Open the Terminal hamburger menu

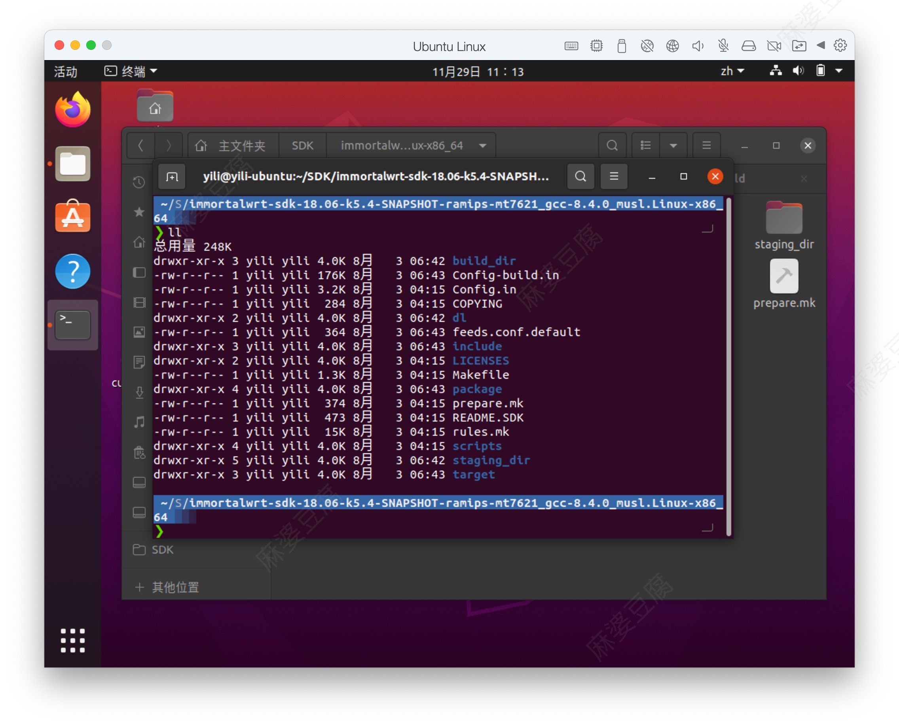(614, 176)
